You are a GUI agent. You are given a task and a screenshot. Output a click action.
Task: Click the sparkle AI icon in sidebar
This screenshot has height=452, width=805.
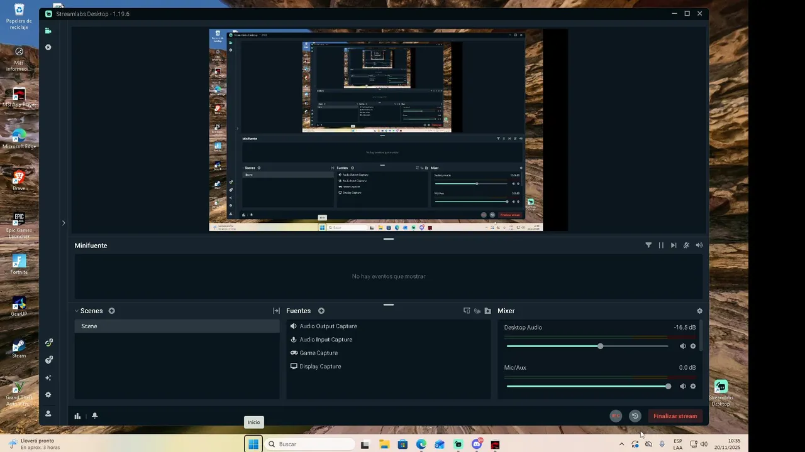[48, 378]
